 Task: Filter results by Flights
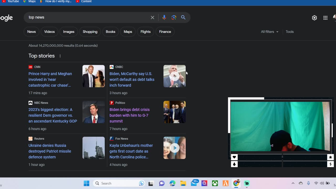pyautogui.click(x=145, y=32)
